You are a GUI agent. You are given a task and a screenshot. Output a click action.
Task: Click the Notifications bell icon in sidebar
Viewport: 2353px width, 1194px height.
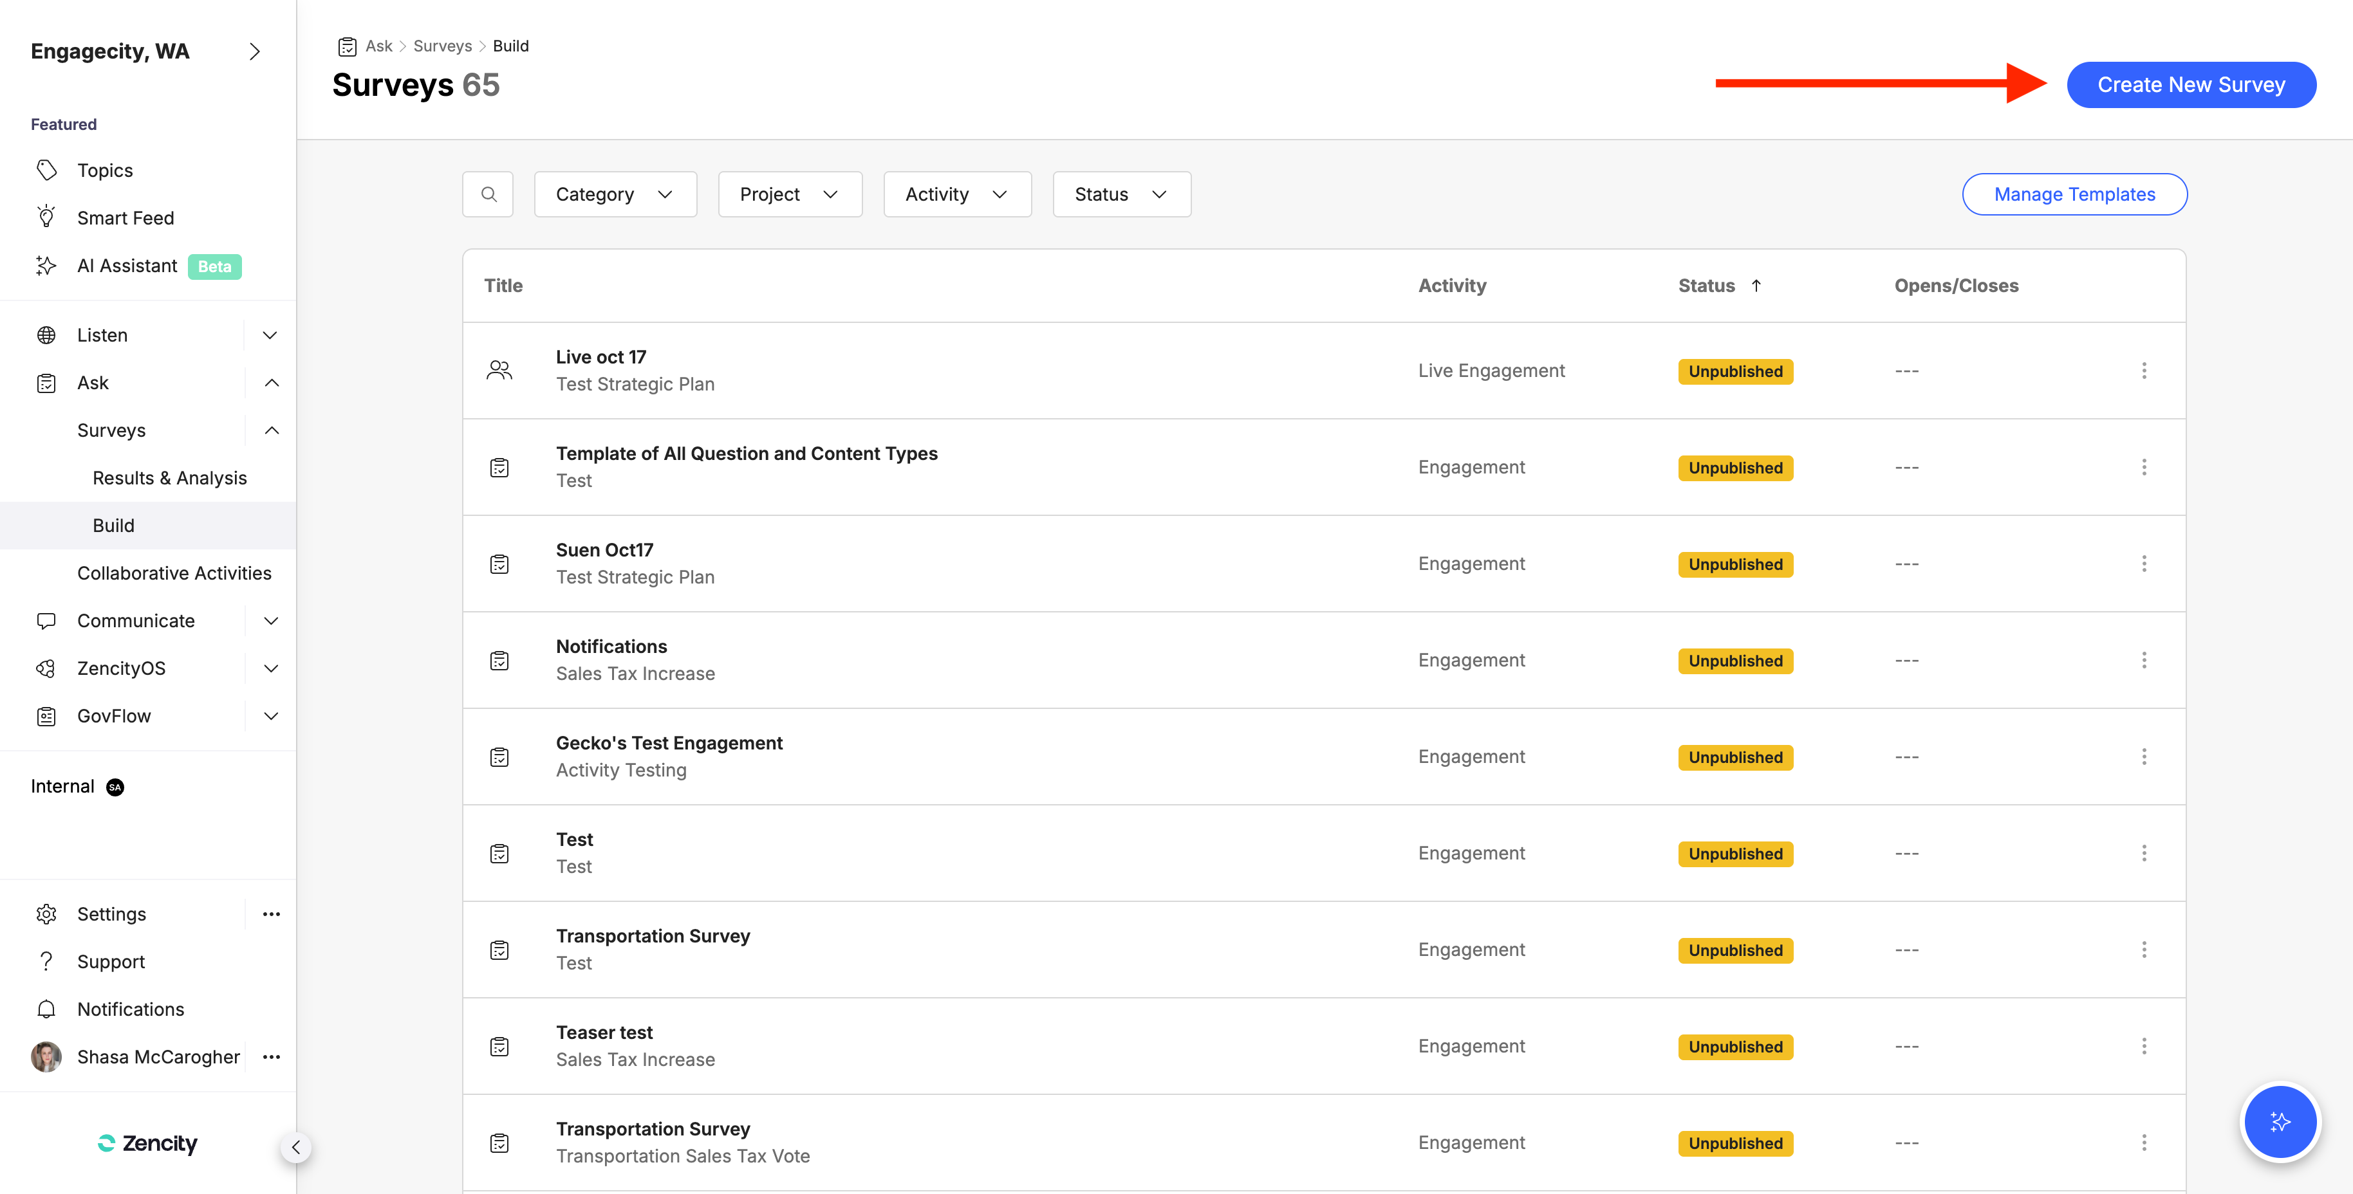pos(46,1009)
